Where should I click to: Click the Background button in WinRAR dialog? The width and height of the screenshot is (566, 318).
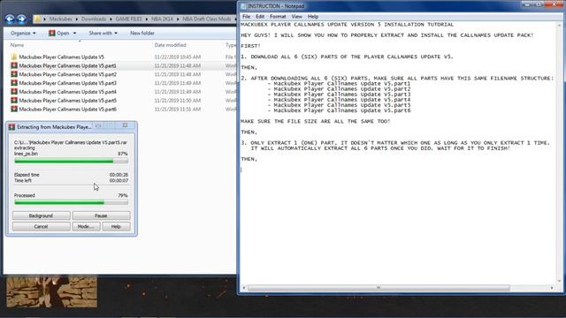42,216
